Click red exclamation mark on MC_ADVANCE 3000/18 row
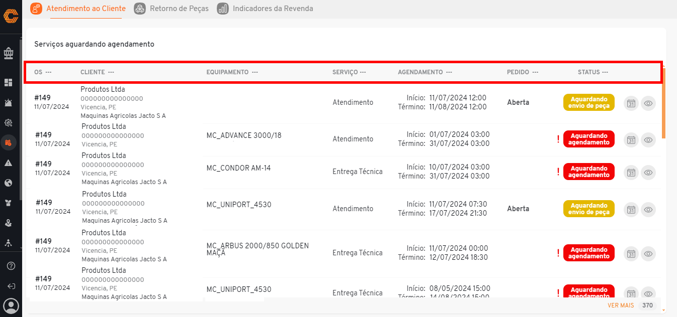Viewport: 677px width, 317px height. (558, 139)
